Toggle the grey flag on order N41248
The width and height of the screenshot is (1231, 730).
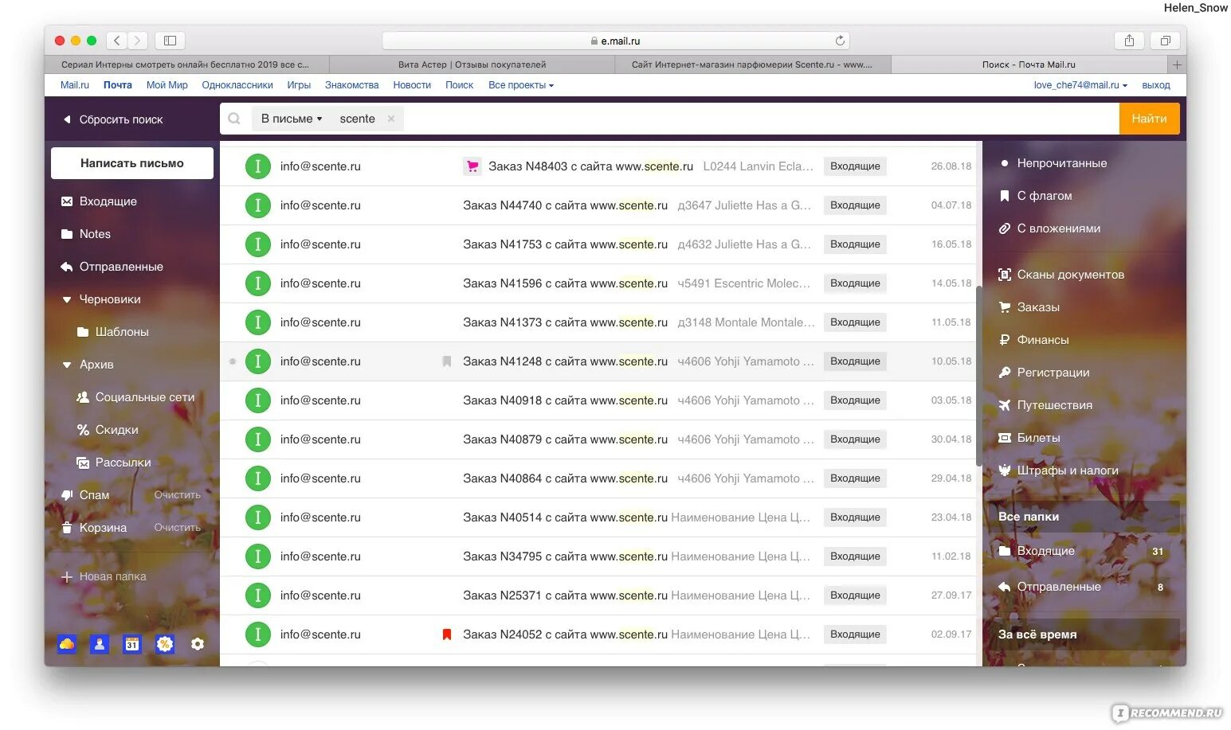point(447,361)
